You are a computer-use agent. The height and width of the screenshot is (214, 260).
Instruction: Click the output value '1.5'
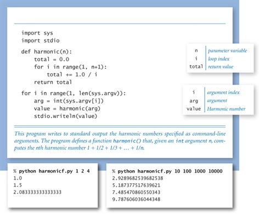pos(18,185)
